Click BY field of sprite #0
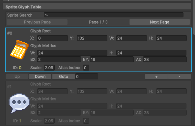The height and width of the screenshot is (126, 195). 112,59
